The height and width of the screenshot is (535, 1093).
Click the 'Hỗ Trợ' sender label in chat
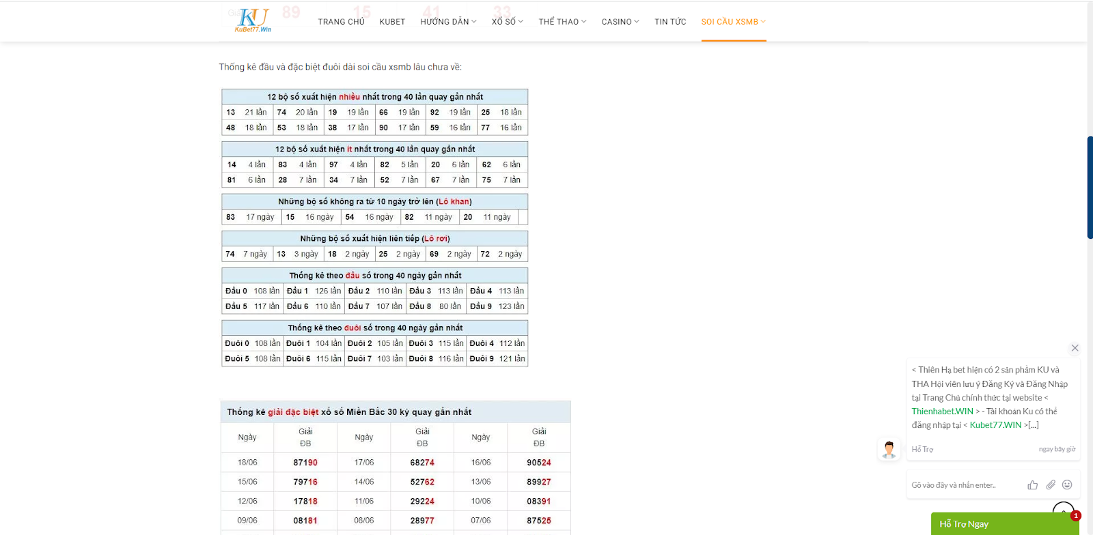click(x=922, y=449)
